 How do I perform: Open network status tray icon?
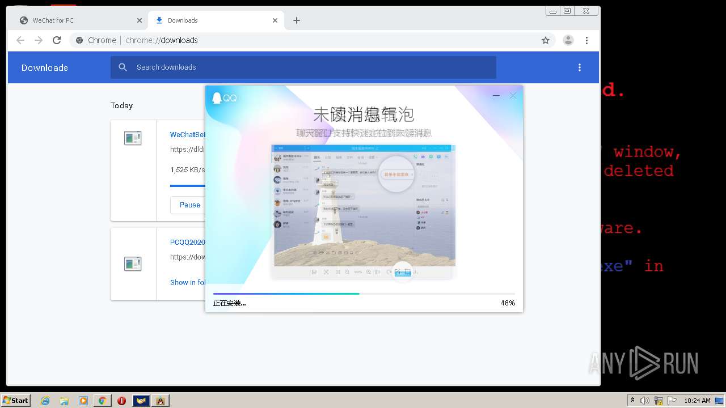[x=659, y=401]
